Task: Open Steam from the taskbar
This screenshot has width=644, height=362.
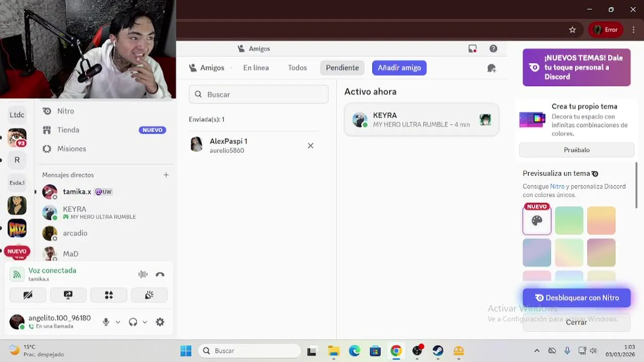Action: (438, 350)
